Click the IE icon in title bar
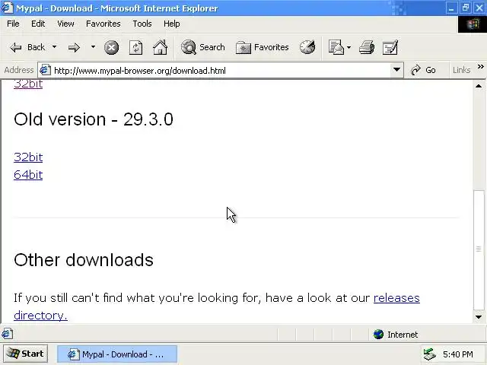The image size is (487, 365). (x=8, y=8)
